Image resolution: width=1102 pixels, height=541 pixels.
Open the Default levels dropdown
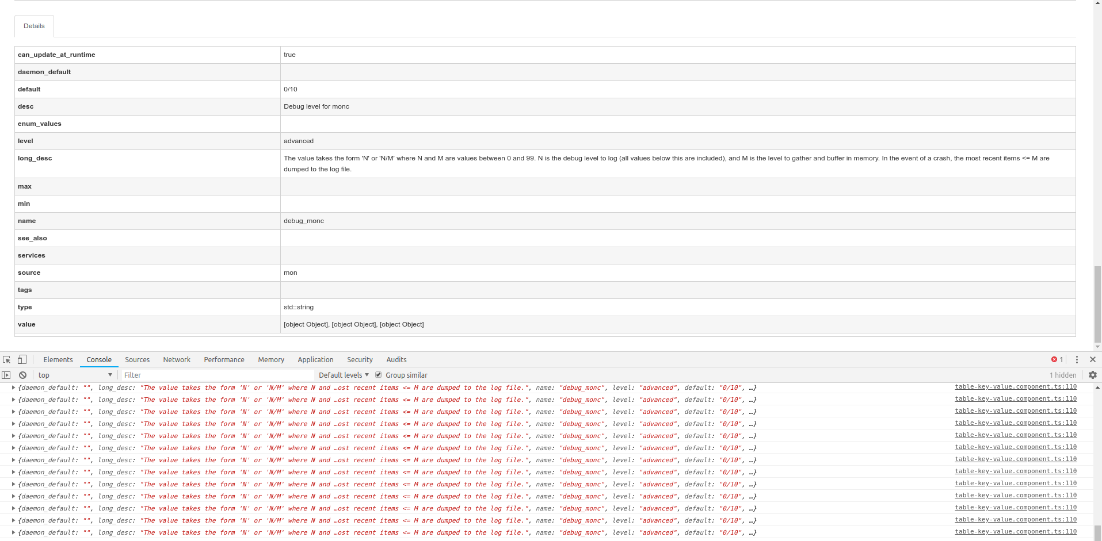click(344, 375)
